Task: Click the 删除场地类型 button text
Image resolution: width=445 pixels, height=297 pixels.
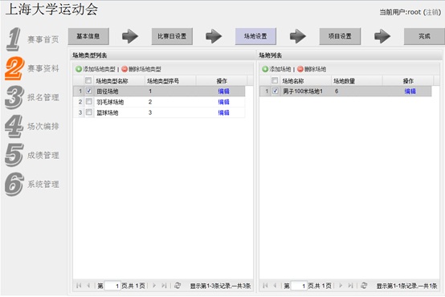Action: pos(145,69)
